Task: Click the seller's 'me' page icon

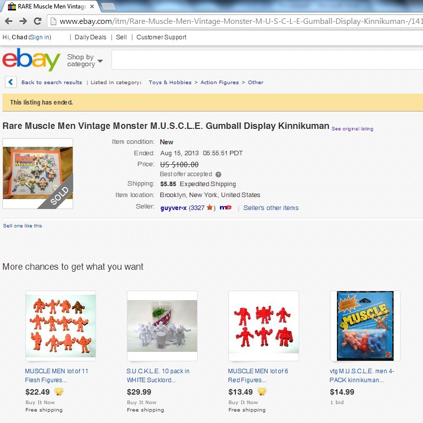Action: click(x=225, y=208)
